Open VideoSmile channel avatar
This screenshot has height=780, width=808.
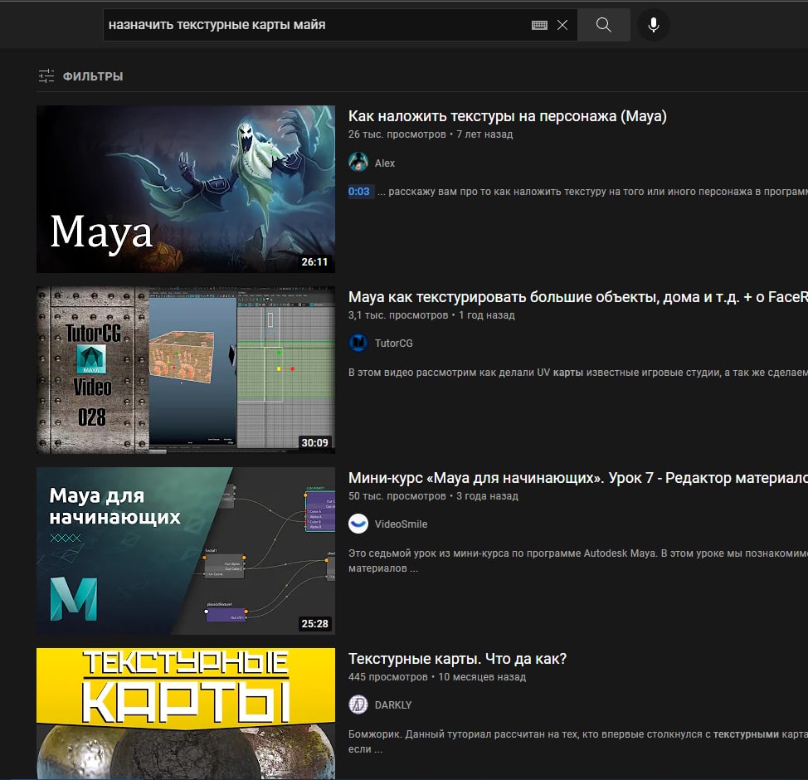pyautogui.click(x=358, y=524)
